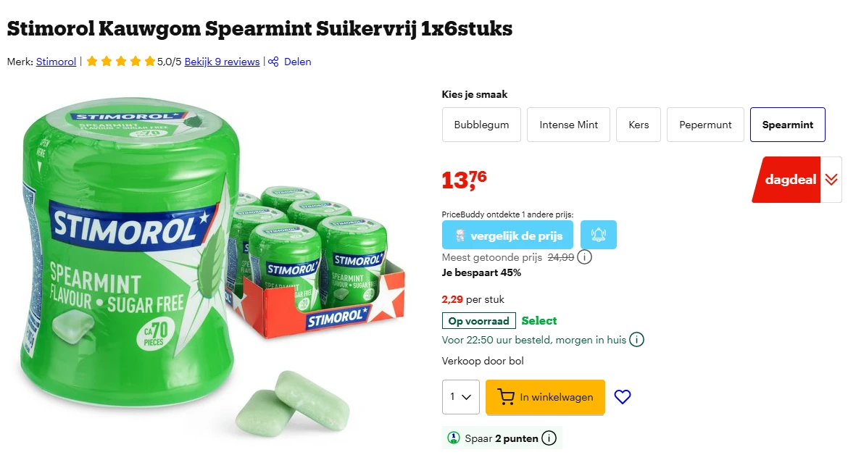Switch to the Pepermunt flavor tab
The width and height of the screenshot is (848, 455).
tap(705, 124)
